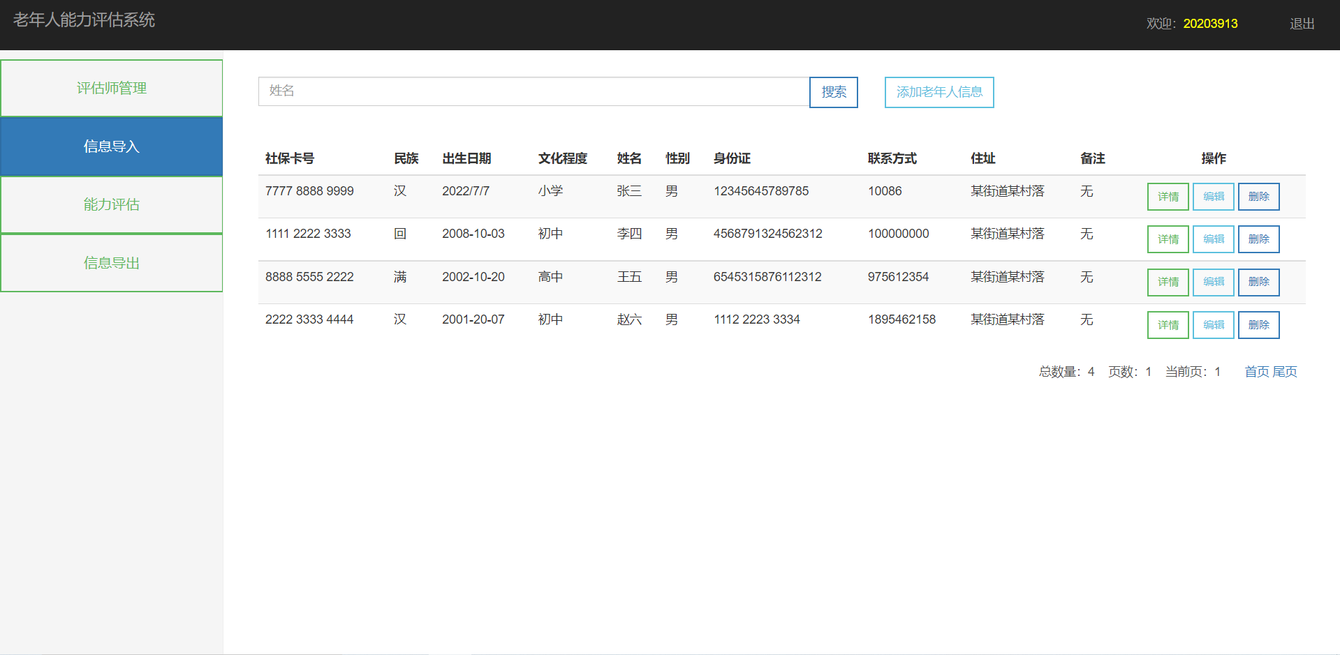Viewport: 1340px width, 655px height.
Task: Click birth date 2022/7/7
Action: (x=466, y=191)
